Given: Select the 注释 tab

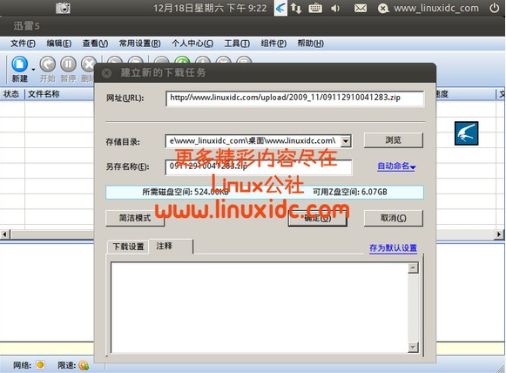Looking at the screenshot, I should pos(171,246).
